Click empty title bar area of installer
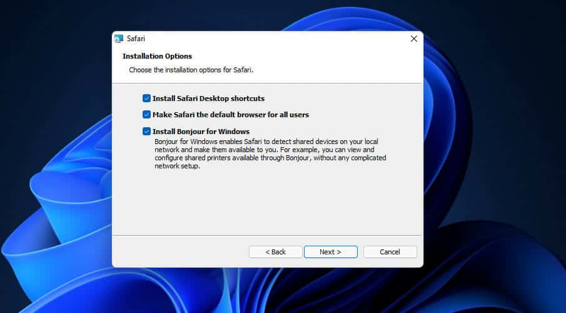The height and width of the screenshot is (313, 566). [269, 39]
